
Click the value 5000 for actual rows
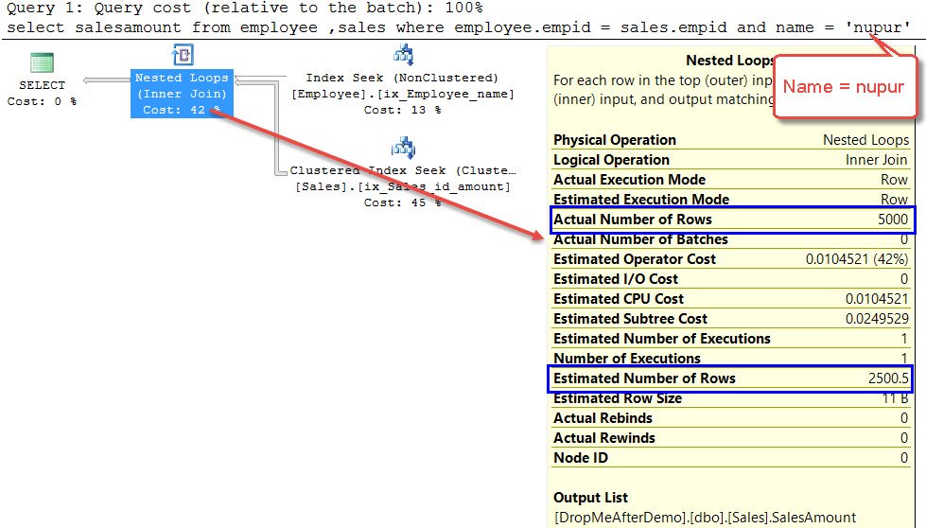tap(893, 220)
